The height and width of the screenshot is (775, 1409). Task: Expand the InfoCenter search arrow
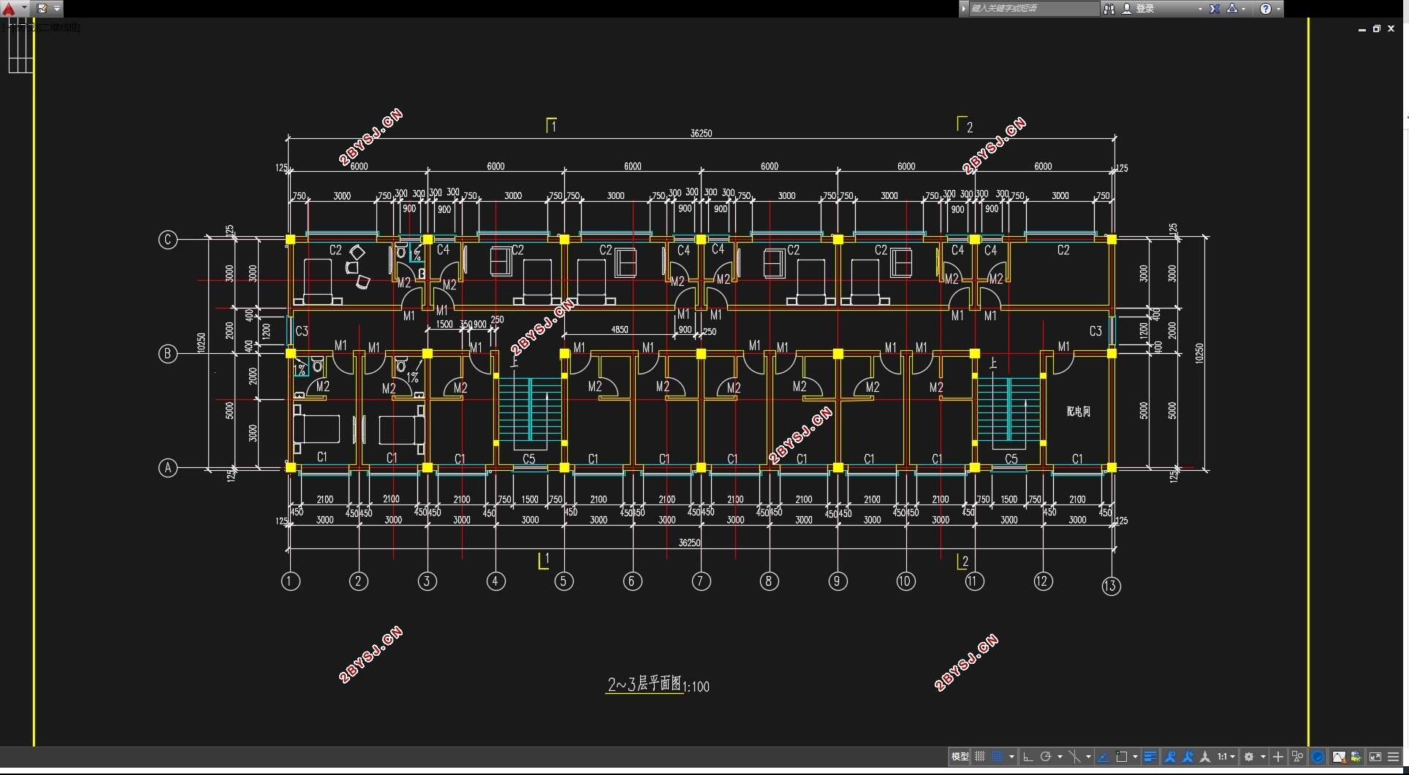(964, 8)
